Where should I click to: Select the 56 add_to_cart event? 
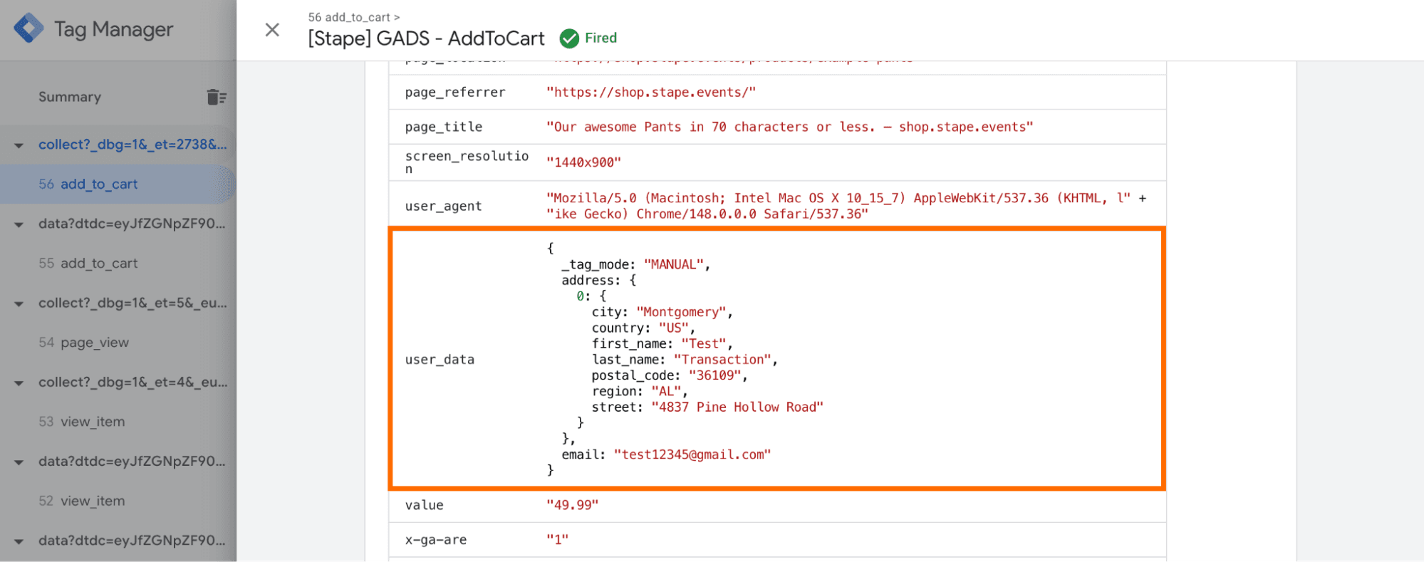pyautogui.click(x=118, y=184)
